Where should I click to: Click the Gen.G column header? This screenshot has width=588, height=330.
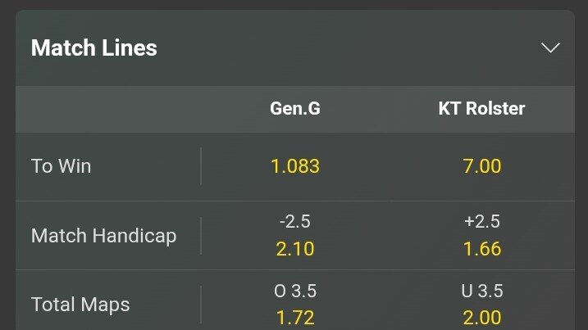pos(295,109)
